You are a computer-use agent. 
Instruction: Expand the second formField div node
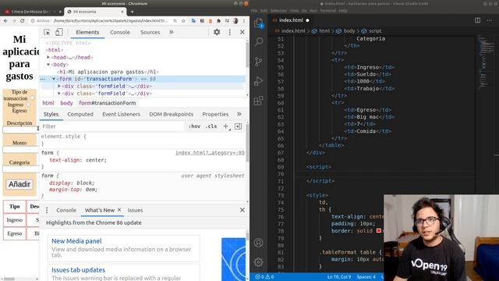[59, 94]
